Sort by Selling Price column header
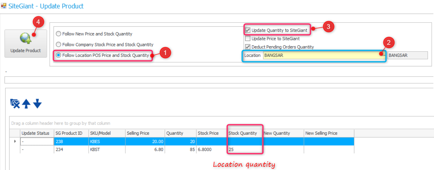Image resolution: width=434 pixels, height=170 pixels. [x=145, y=133]
